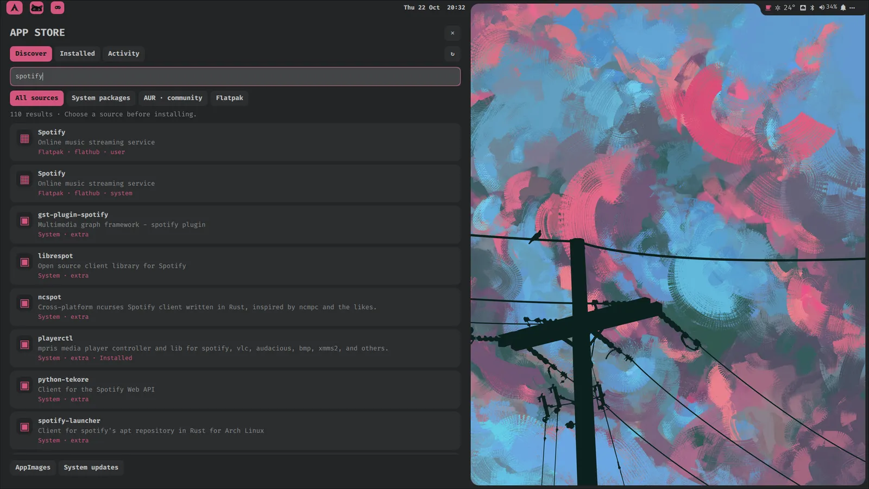The height and width of the screenshot is (489, 869).
Task: Open the notifications bell icon
Action: point(843,8)
